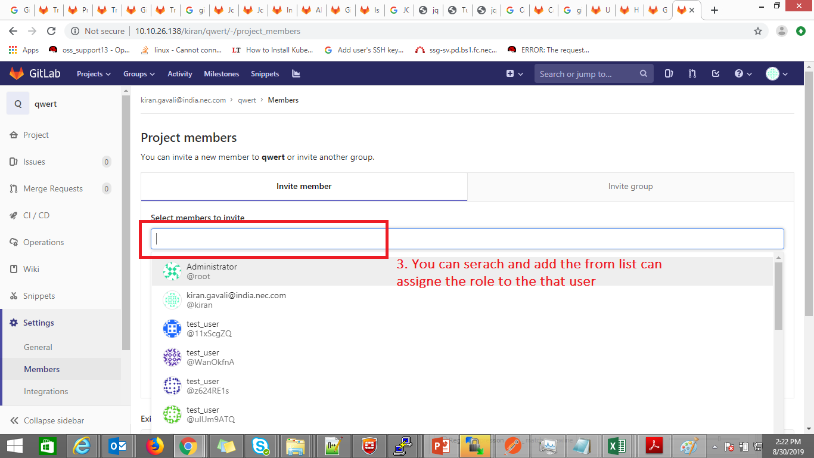Open the Groups dropdown

138,73
